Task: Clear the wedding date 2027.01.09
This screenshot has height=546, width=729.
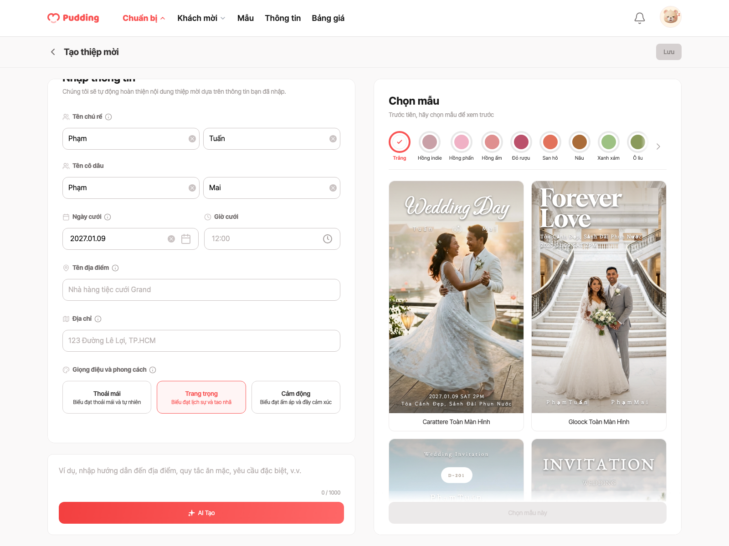Action: coord(171,239)
